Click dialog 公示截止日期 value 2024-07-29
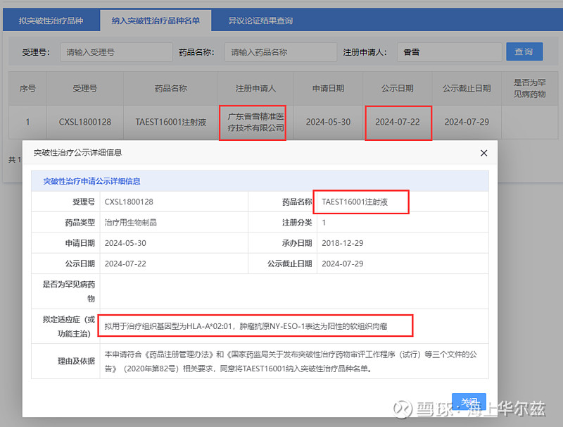 343,264
